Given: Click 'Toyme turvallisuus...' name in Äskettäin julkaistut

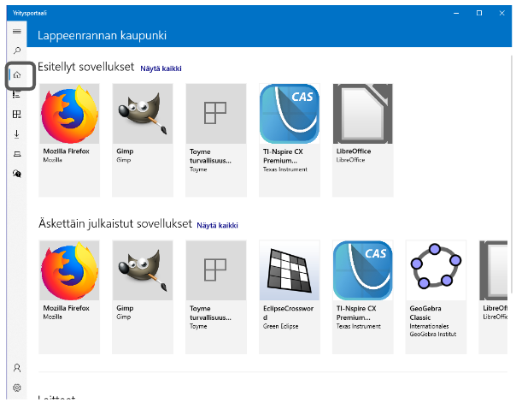Looking at the screenshot, I should 210,313.
